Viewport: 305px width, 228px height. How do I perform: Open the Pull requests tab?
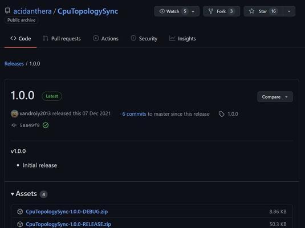[62, 39]
